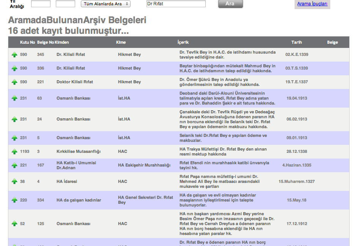Click content starting 'Dr. Ömer Şükrü Bey'
Viewport: 361px width, 246px height.
(220, 82)
